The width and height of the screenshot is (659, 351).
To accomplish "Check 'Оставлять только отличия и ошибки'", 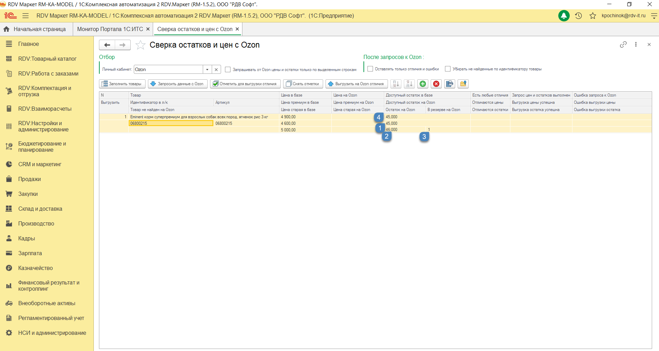I will tap(370, 69).
